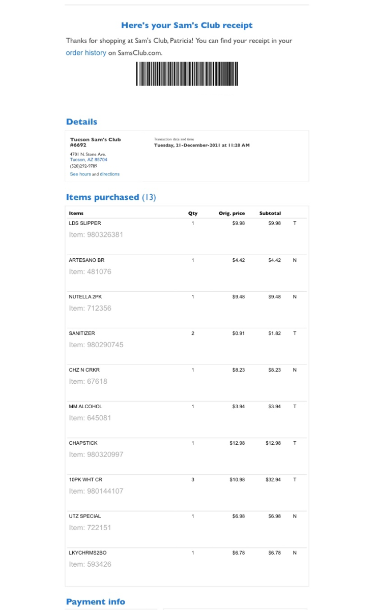Click the Tucson, AZ 85704 address link
The image size is (374, 610).
click(89, 160)
